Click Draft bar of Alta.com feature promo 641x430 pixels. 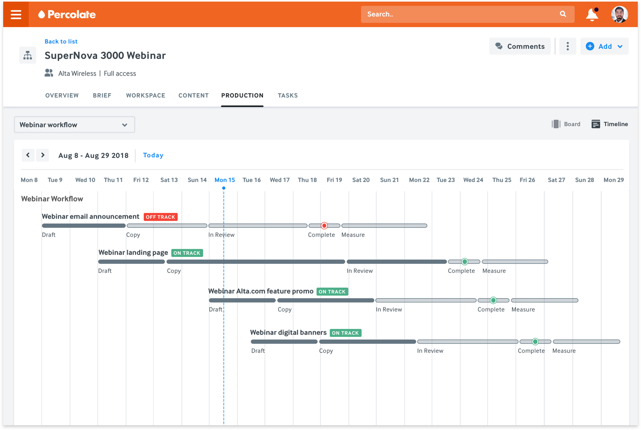[x=242, y=300]
